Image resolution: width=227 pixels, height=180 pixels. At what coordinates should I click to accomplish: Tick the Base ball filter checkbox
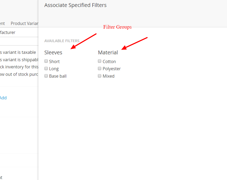46,76
